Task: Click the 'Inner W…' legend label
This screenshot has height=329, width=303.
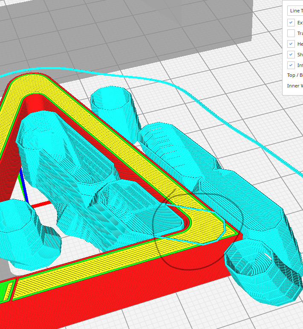Action: pyautogui.click(x=295, y=86)
